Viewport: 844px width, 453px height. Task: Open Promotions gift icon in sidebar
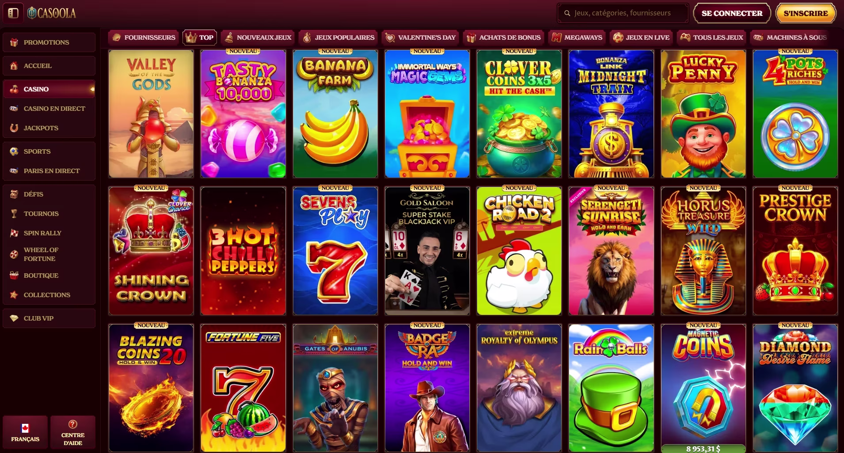tap(14, 42)
